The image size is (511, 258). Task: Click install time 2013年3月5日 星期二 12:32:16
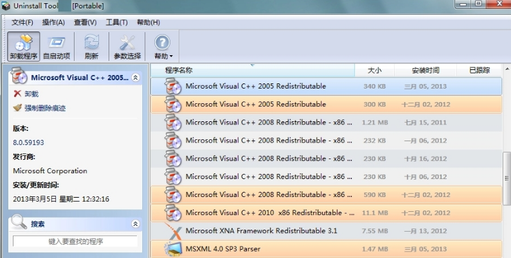click(x=61, y=199)
